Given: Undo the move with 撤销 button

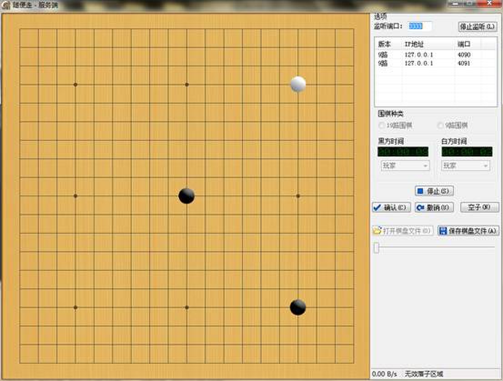Looking at the screenshot, I should pyautogui.click(x=434, y=208).
